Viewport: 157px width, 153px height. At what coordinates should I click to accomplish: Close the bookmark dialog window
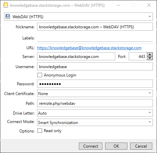(149, 5)
